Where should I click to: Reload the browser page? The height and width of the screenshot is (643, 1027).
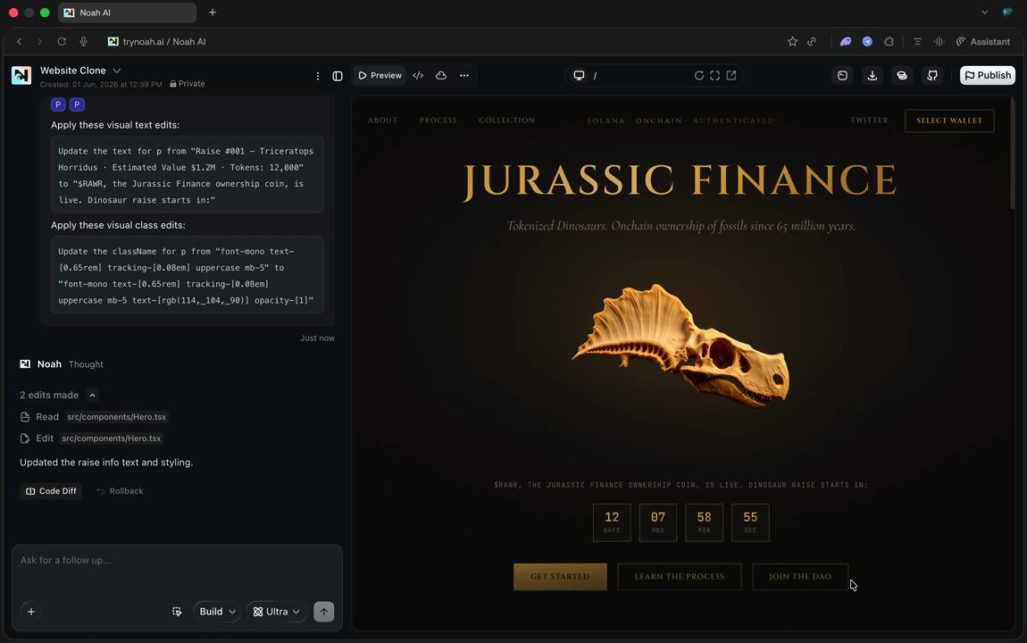(x=62, y=41)
